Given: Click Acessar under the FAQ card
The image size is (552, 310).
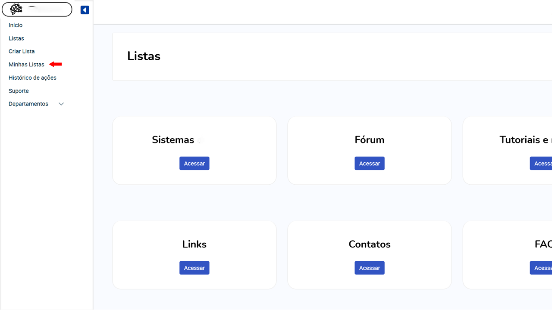Looking at the screenshot, I should coord(541,268).
